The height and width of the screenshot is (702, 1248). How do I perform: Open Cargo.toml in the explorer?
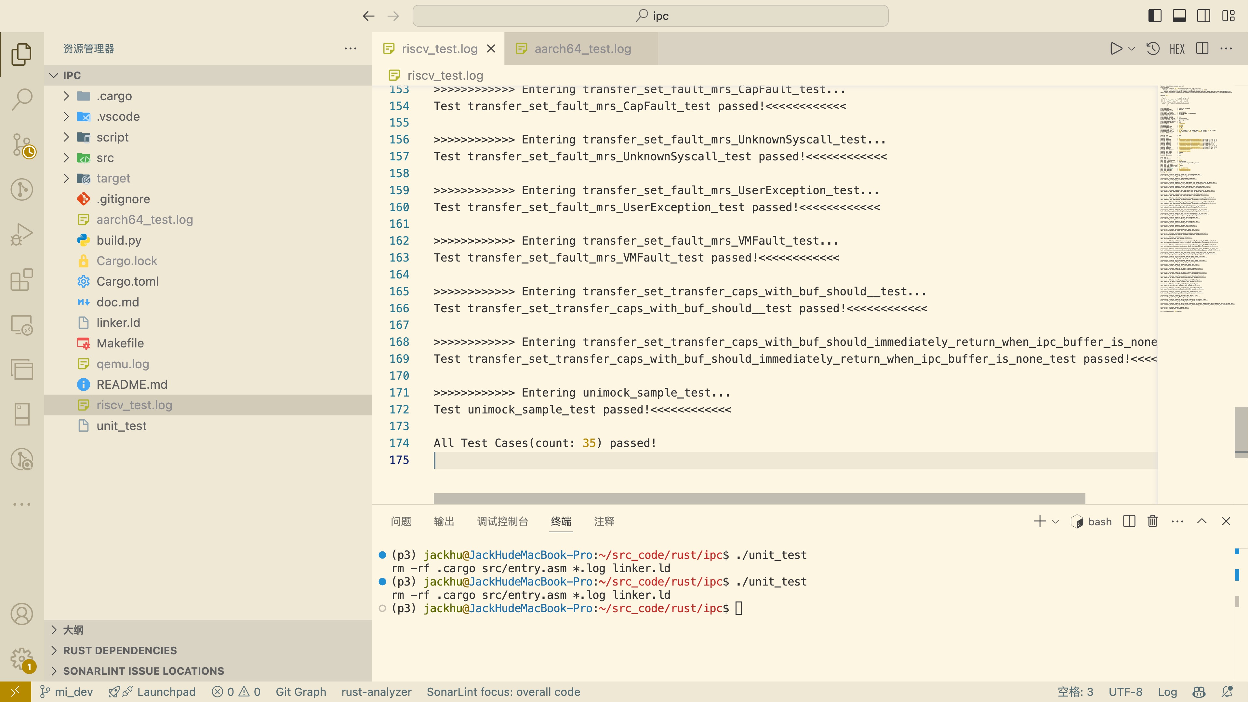[127, 281]
